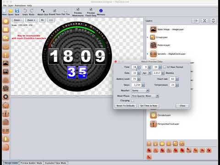This screenshot has height=165, width=220.
Task: Click the Heart rate value field
Action: click(x=173, y=79)
